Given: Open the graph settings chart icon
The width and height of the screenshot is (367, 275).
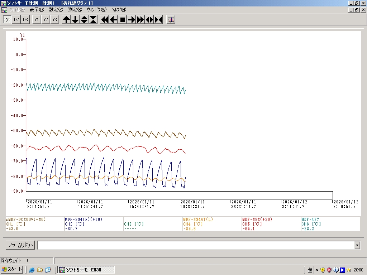Looking at the screenshot, I should click(171, 20).
